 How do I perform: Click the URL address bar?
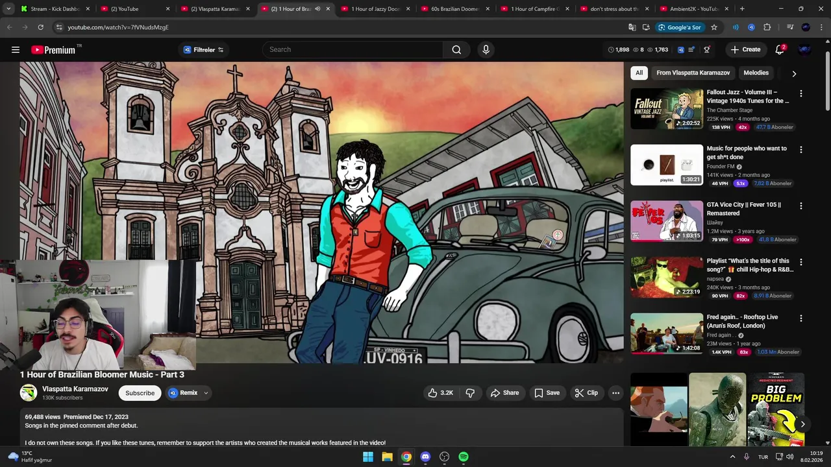(344, 27)
